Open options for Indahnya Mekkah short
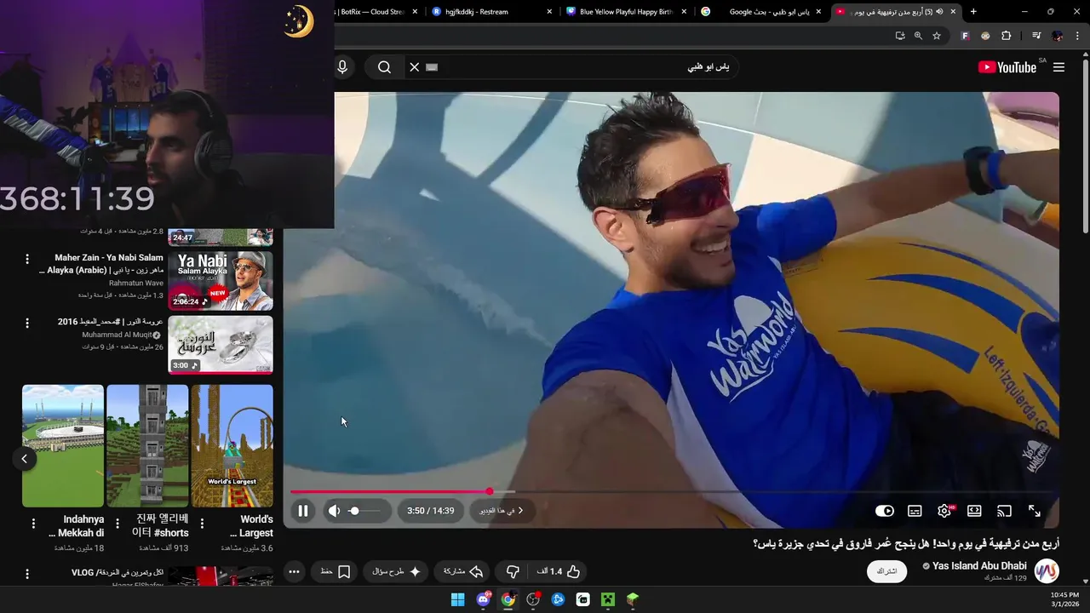Image resolution: width=1090 pixels, height=613 pixels. point(33,523)
